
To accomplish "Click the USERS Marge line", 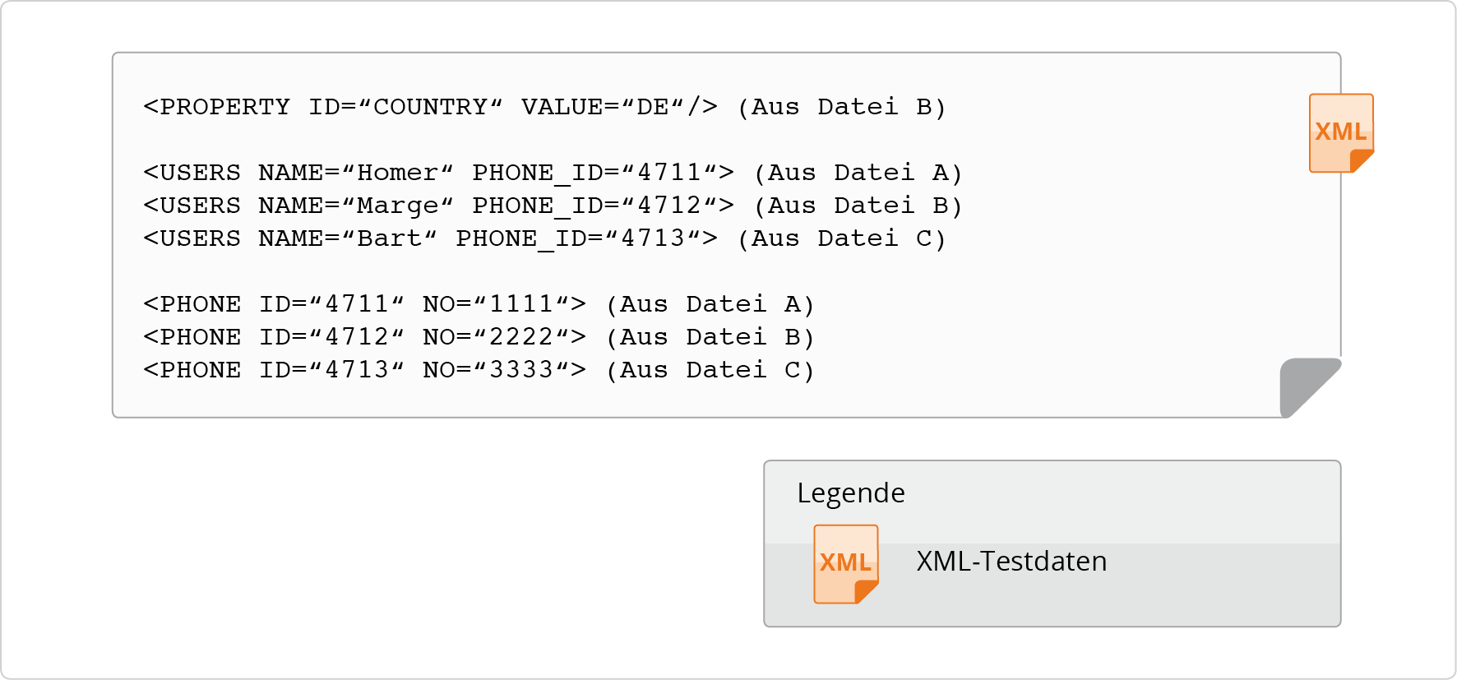I will point(553,206).
